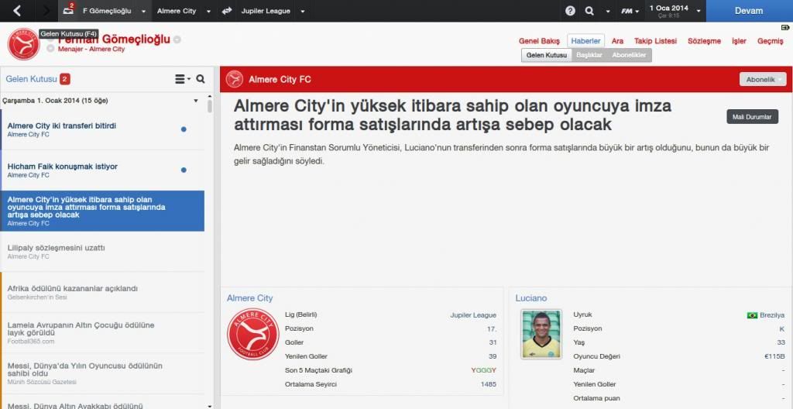Click the Almere City club badge beside manager name

click(x=23, y=44)
